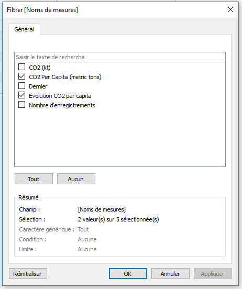Image resolution: width=242 pixels, height=289 pixels.
Task: Click the '2 valeur(s) sur 5 sélectionnée(s)' text
Action: tap(118, 219)
